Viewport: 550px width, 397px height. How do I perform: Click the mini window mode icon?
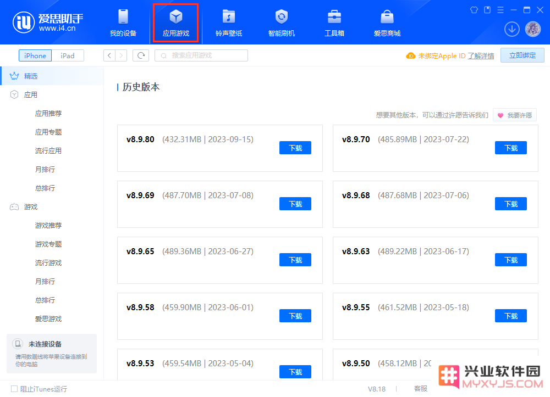tap(487, 10)
